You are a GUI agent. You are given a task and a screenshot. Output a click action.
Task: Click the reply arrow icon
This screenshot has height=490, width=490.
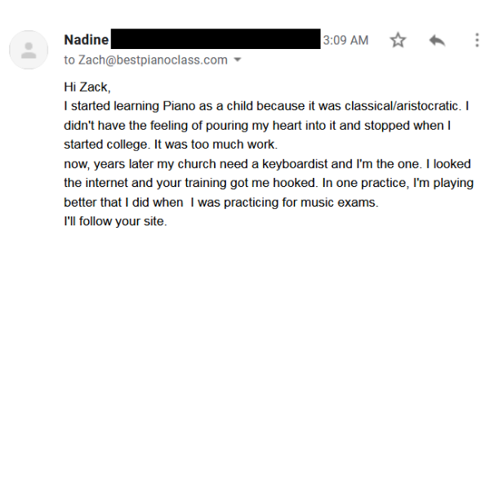click(x=437, y=40)
